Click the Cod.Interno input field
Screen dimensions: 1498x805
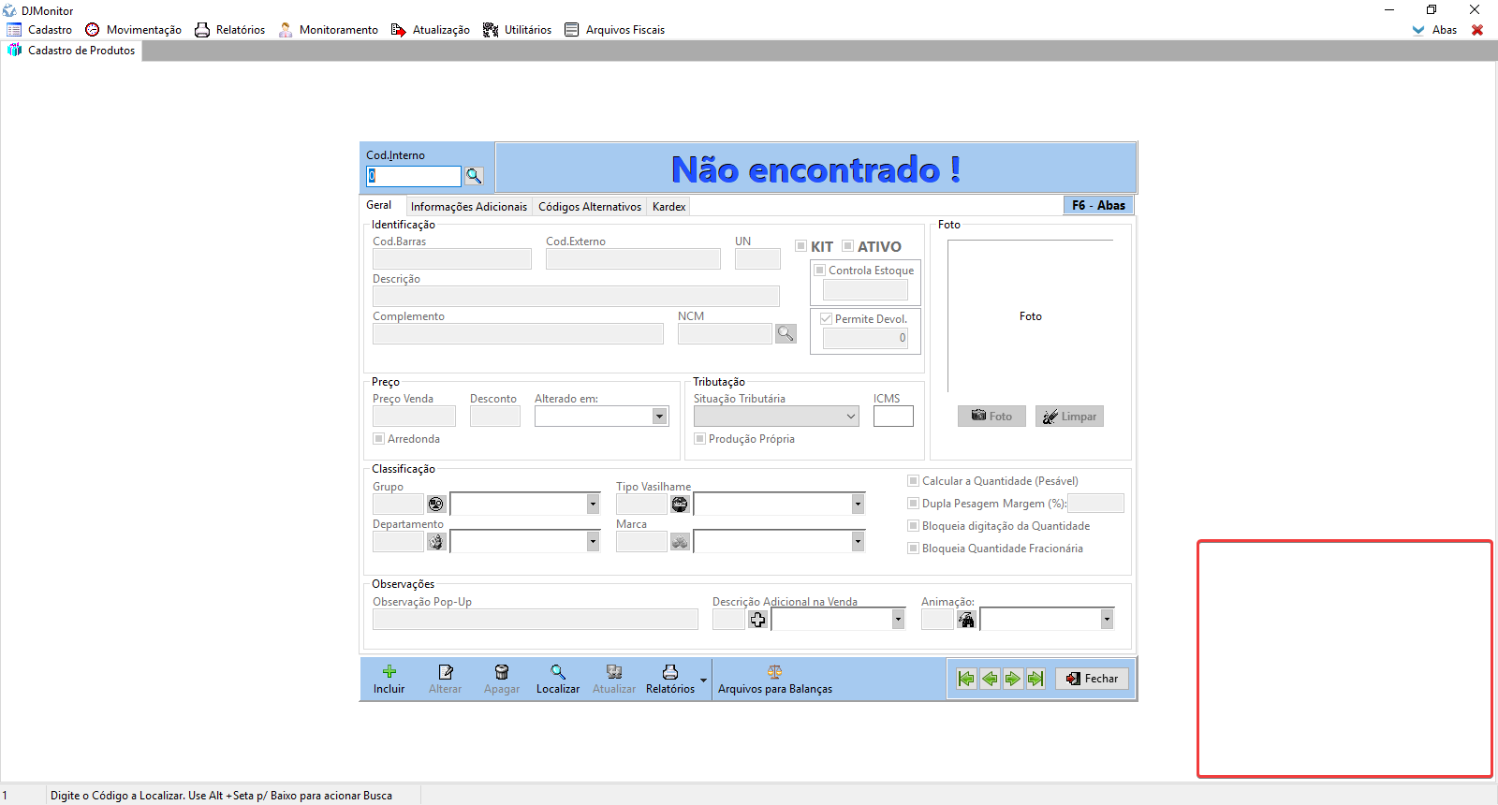[x=413, y=176]
